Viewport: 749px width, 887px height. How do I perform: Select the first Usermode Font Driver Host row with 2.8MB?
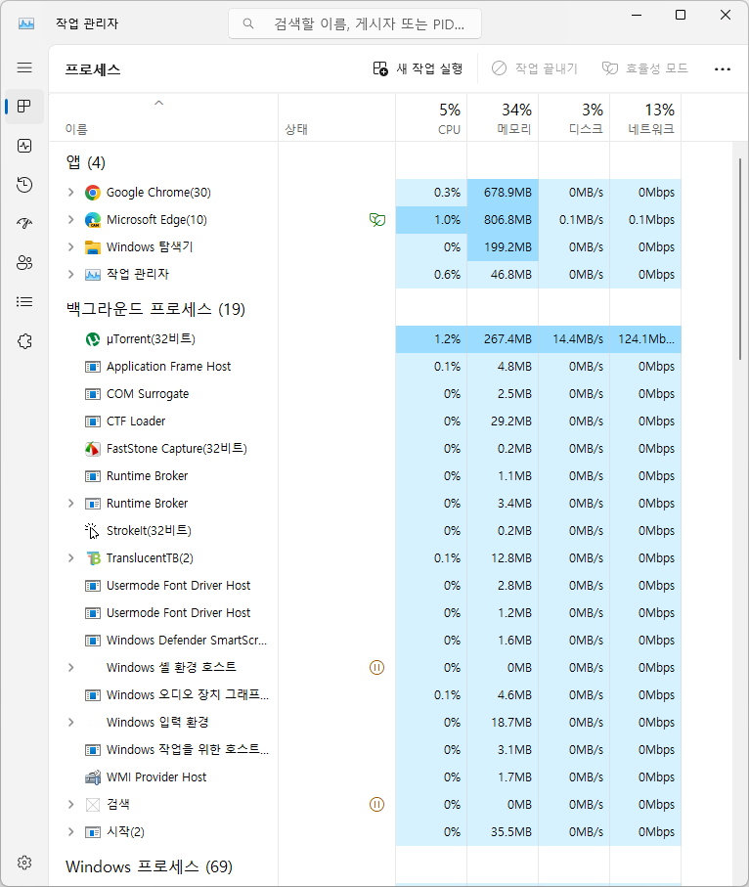click(365, 586)
